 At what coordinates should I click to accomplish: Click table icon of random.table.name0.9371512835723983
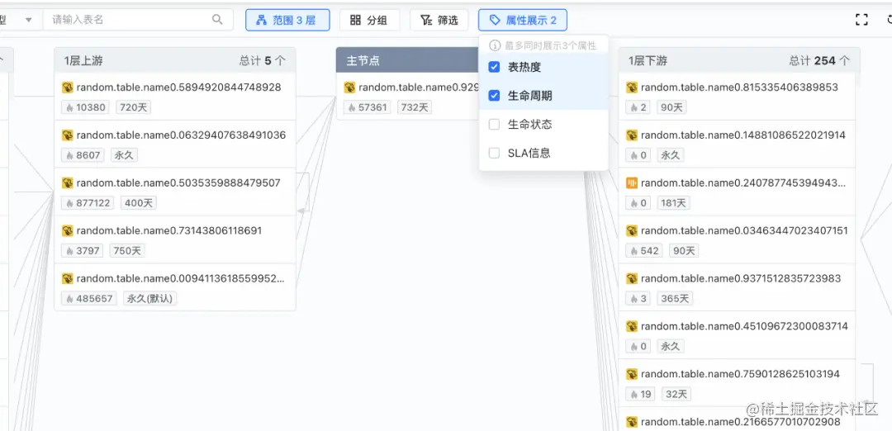(632, 278)
